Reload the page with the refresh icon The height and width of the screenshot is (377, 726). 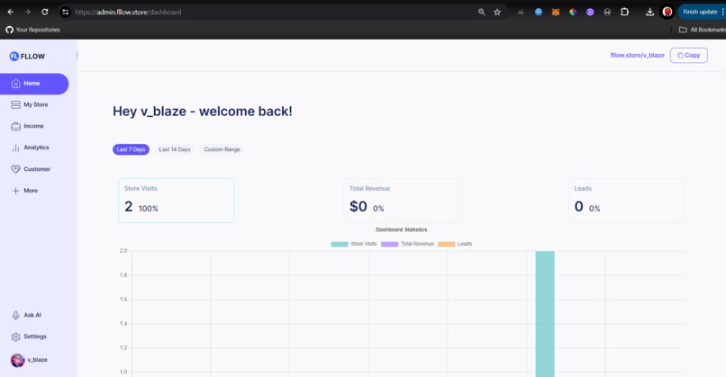[x=45, y=12]
